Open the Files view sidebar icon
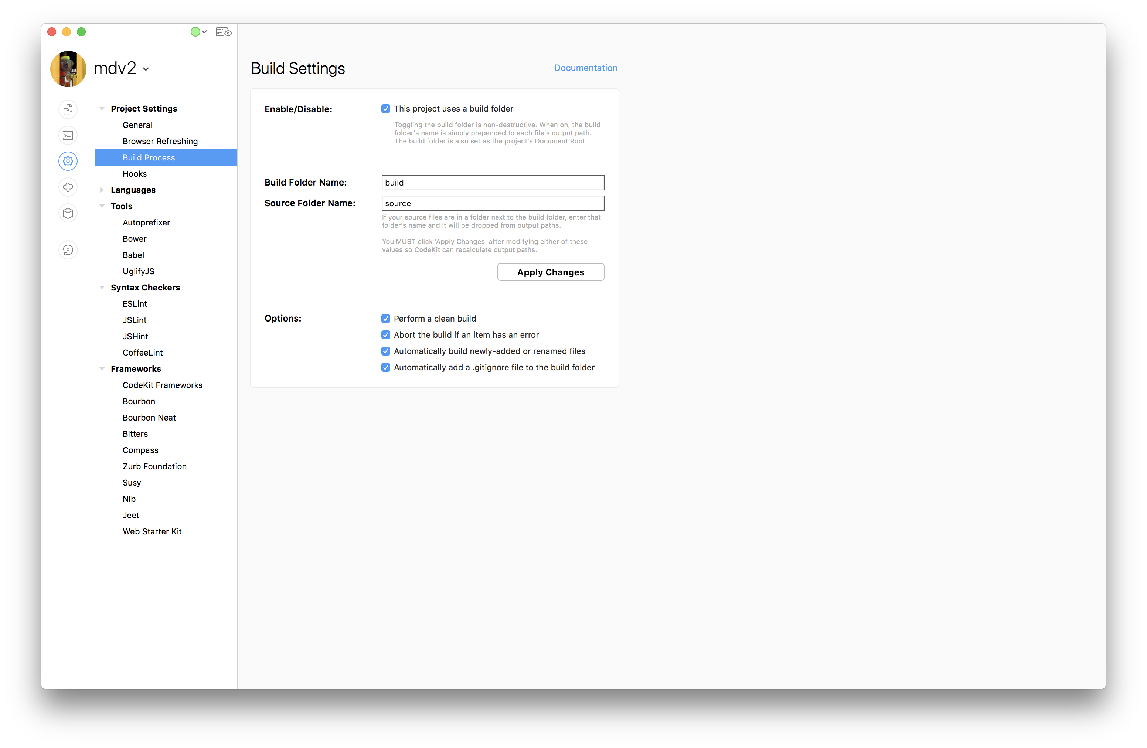The width and height of the screenshot is (1147, 748). (68, 109)
